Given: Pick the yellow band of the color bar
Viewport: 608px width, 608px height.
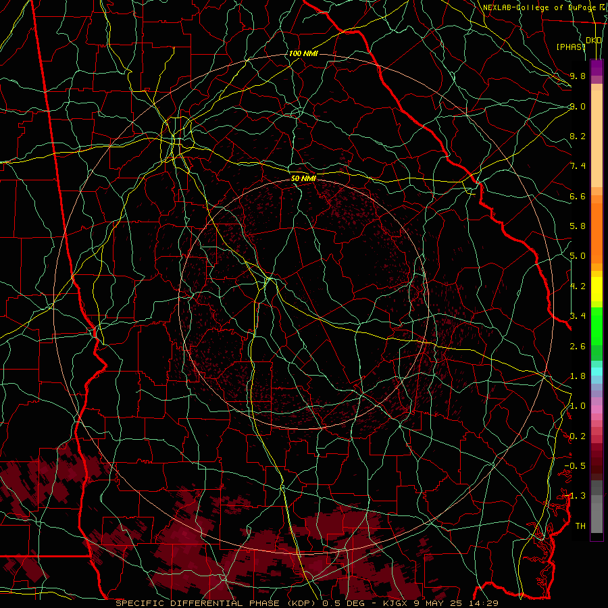Looking at the screenshot, I should tap(597, 289).
